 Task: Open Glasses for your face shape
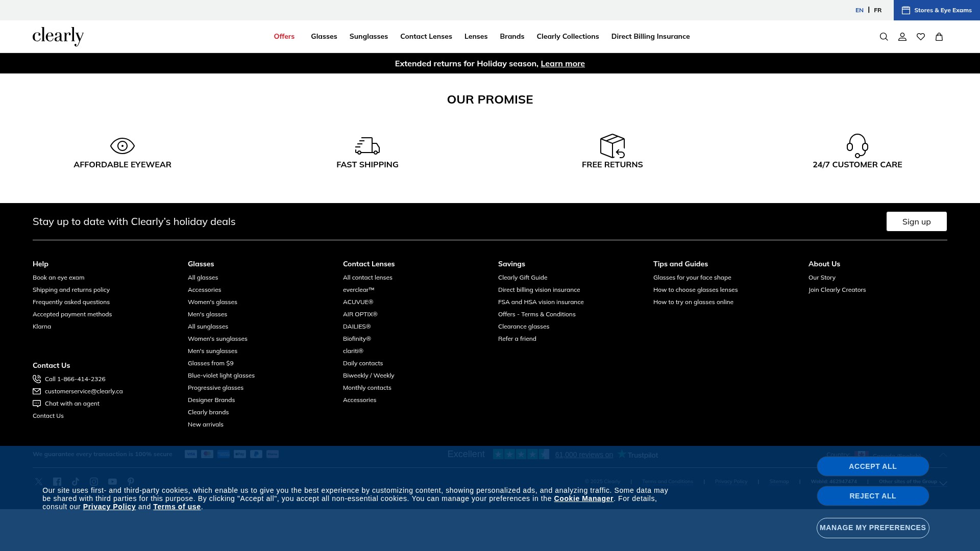click(692, 278)
